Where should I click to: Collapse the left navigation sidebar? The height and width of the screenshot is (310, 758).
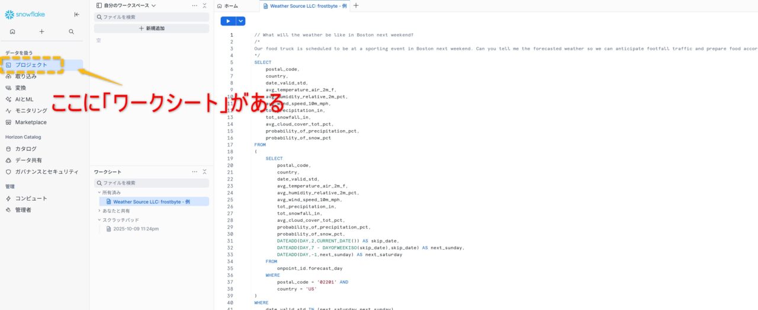click(77, 14)
